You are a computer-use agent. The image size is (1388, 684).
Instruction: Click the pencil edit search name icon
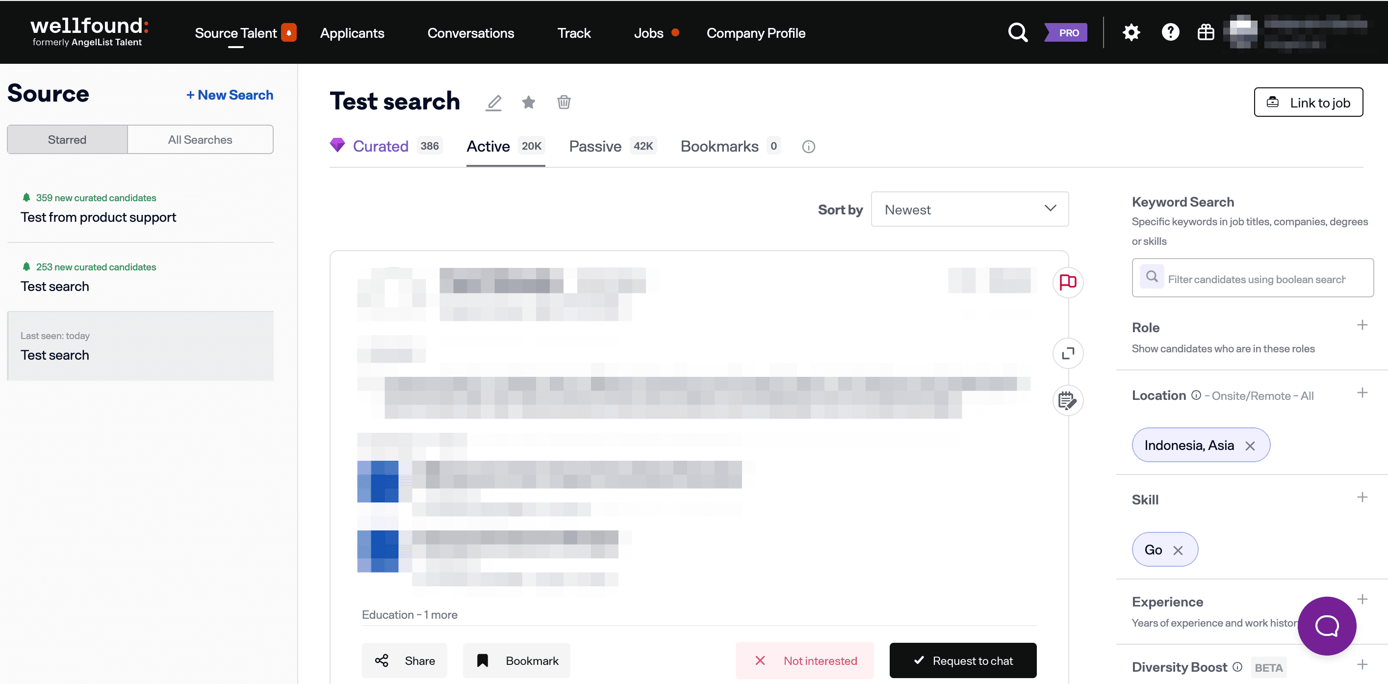point(493,103)
